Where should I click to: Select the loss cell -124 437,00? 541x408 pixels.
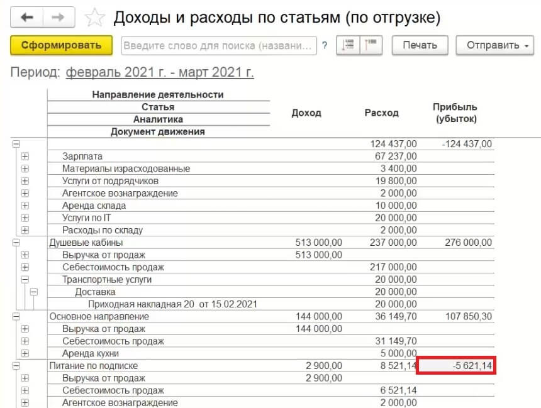pos(467,144)
